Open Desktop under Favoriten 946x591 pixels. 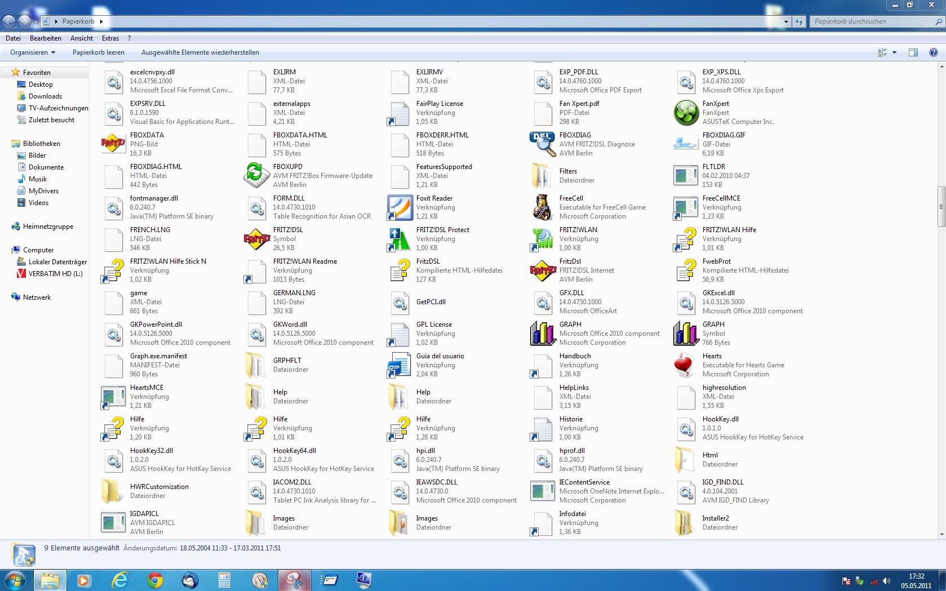pos(41,85)
